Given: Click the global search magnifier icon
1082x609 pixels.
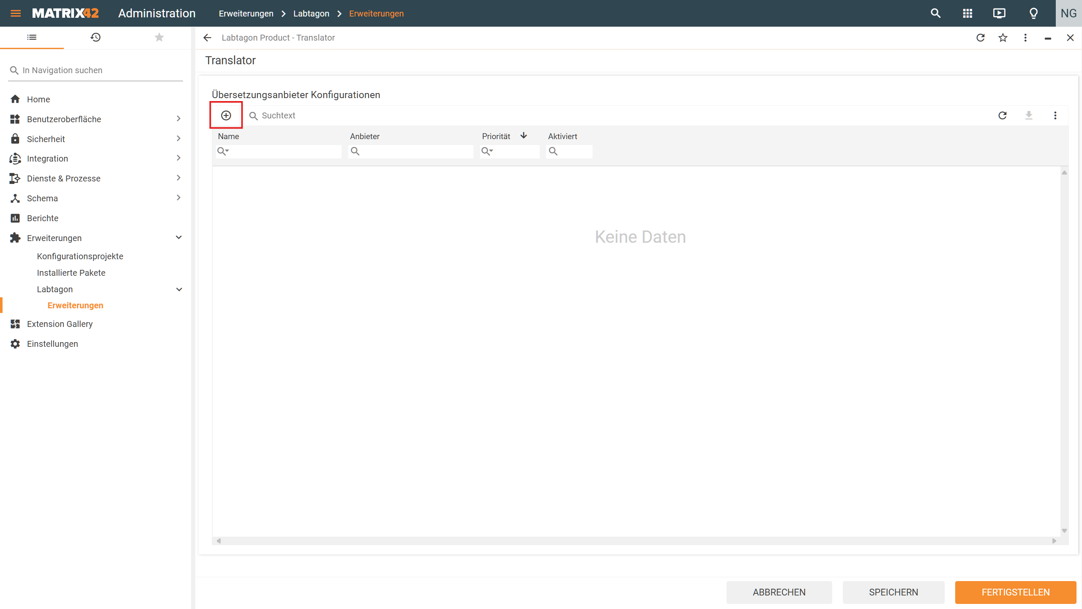Looking at the screenshot, I should coord(935,13).
